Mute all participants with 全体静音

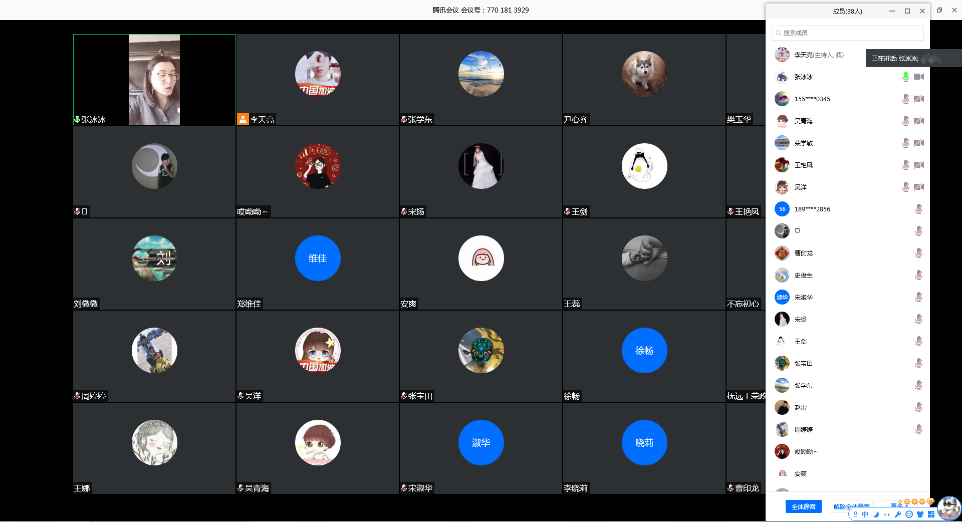[x=803, y=506]
